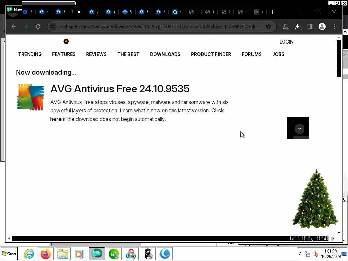Open the JOBS page
The width and height of the screenshot is (348, 261).
coord(278,54)
